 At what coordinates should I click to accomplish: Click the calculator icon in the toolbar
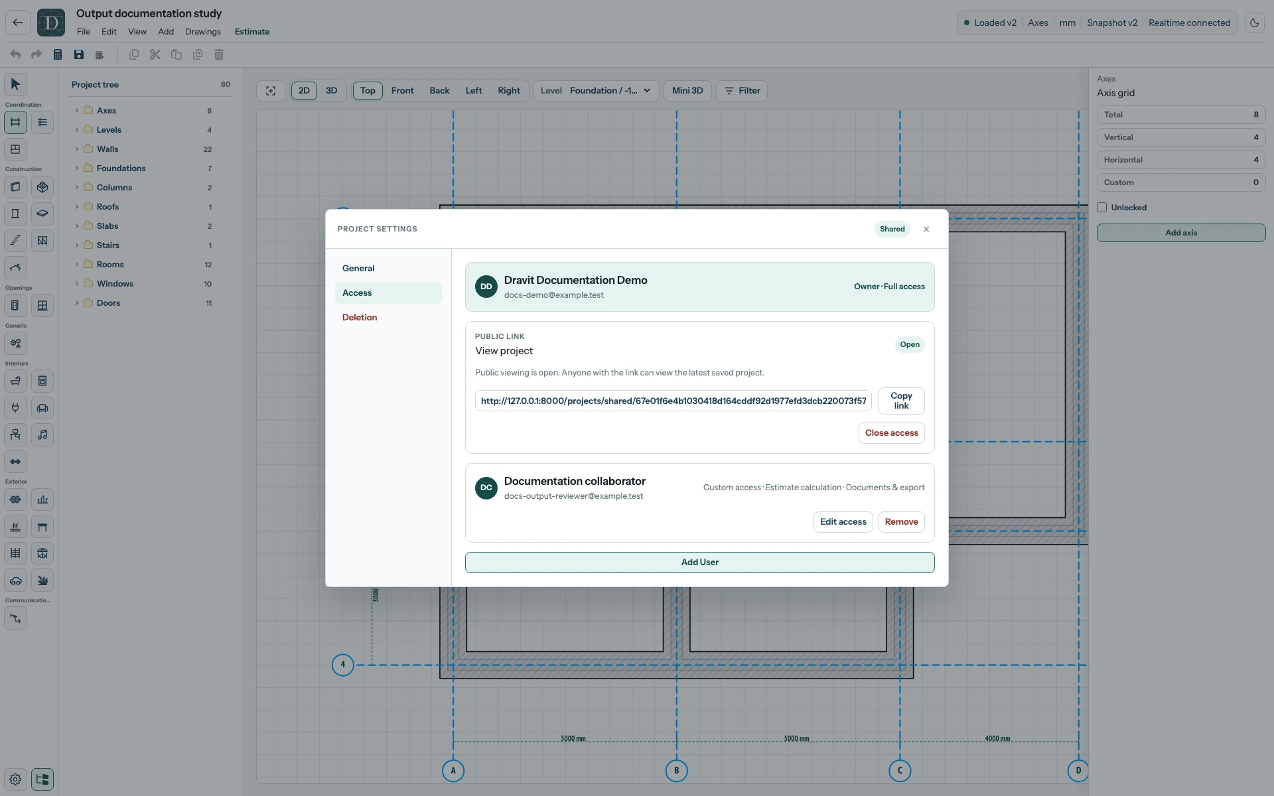[x=58, y=54]
